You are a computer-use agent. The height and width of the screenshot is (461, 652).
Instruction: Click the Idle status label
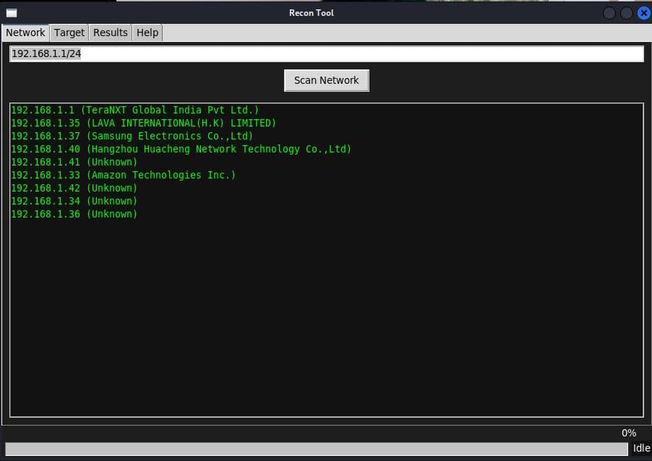point(641,448)
